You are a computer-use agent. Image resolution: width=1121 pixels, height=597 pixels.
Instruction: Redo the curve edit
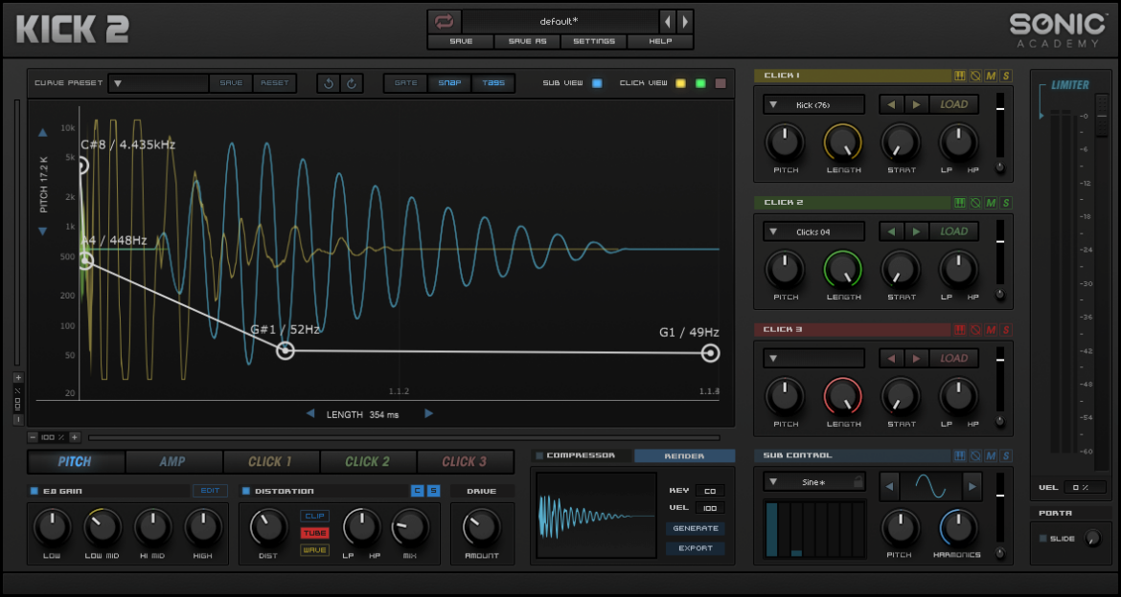(352, 83)
